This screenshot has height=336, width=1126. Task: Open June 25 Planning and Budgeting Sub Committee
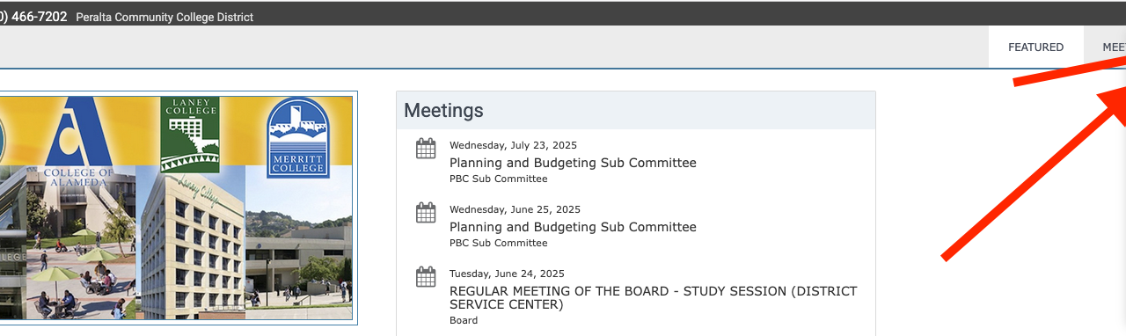[573, 227]
